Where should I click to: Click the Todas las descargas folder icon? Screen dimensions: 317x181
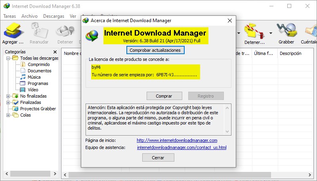click(15, 58)
